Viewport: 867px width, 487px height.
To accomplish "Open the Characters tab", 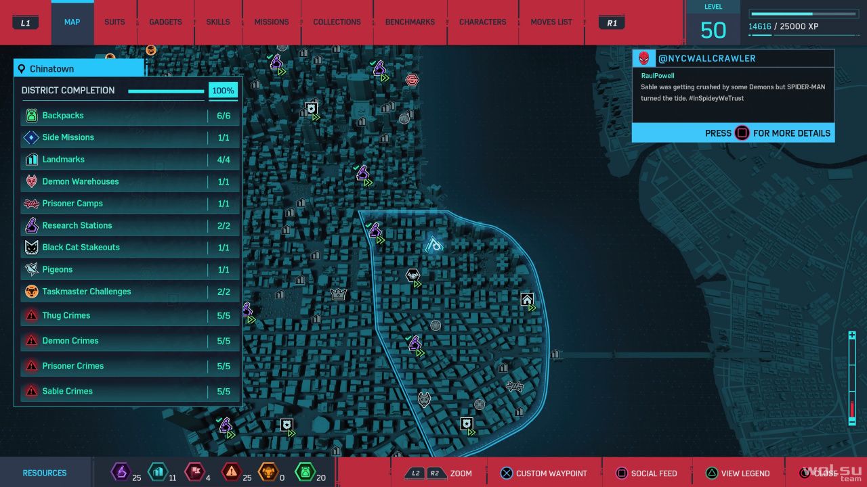I will 482,22.
